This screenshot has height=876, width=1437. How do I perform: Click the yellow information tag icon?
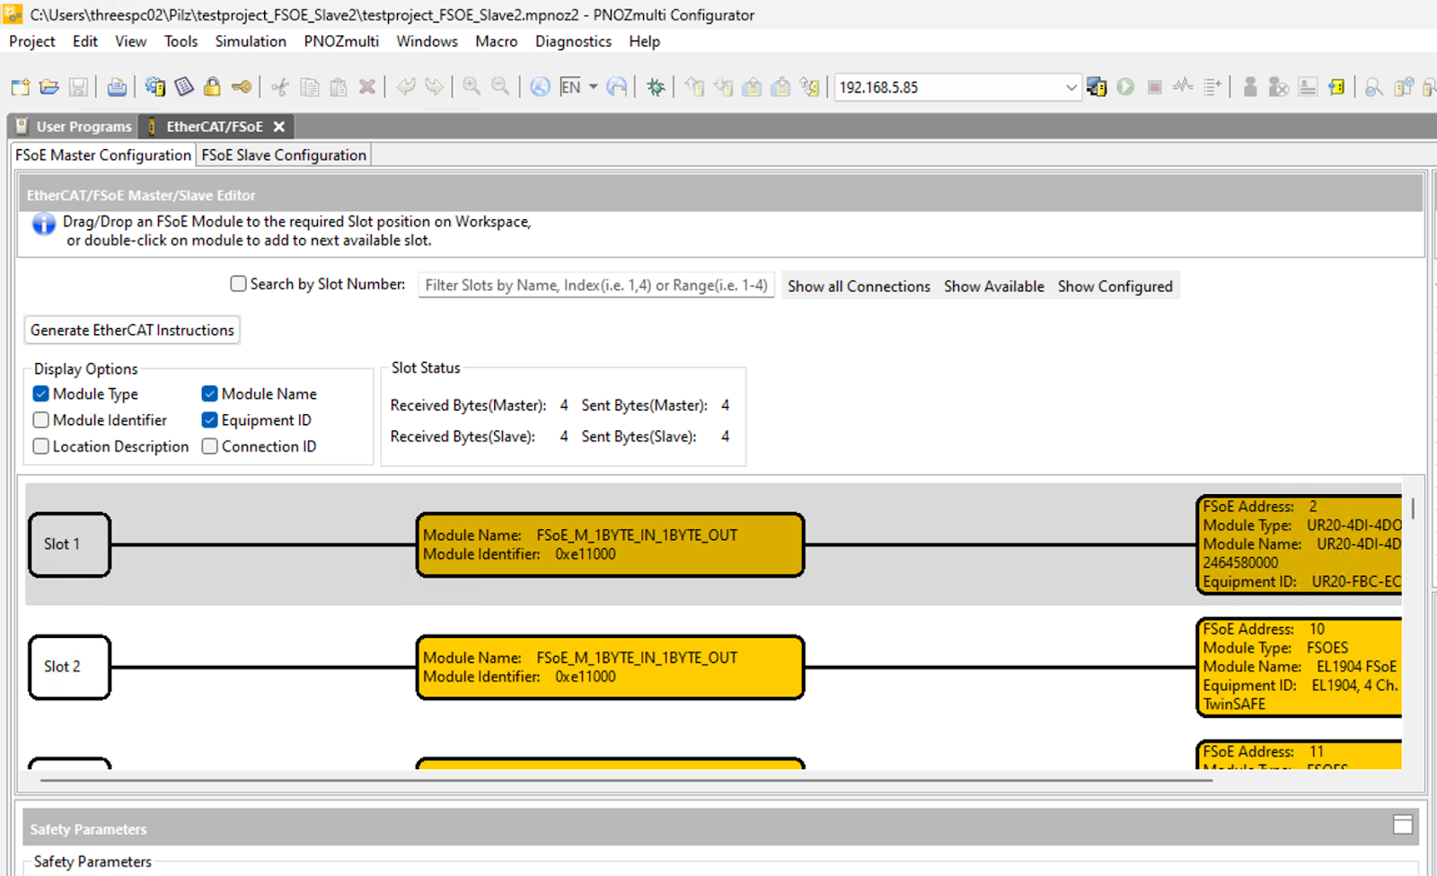pos(1336,87)
